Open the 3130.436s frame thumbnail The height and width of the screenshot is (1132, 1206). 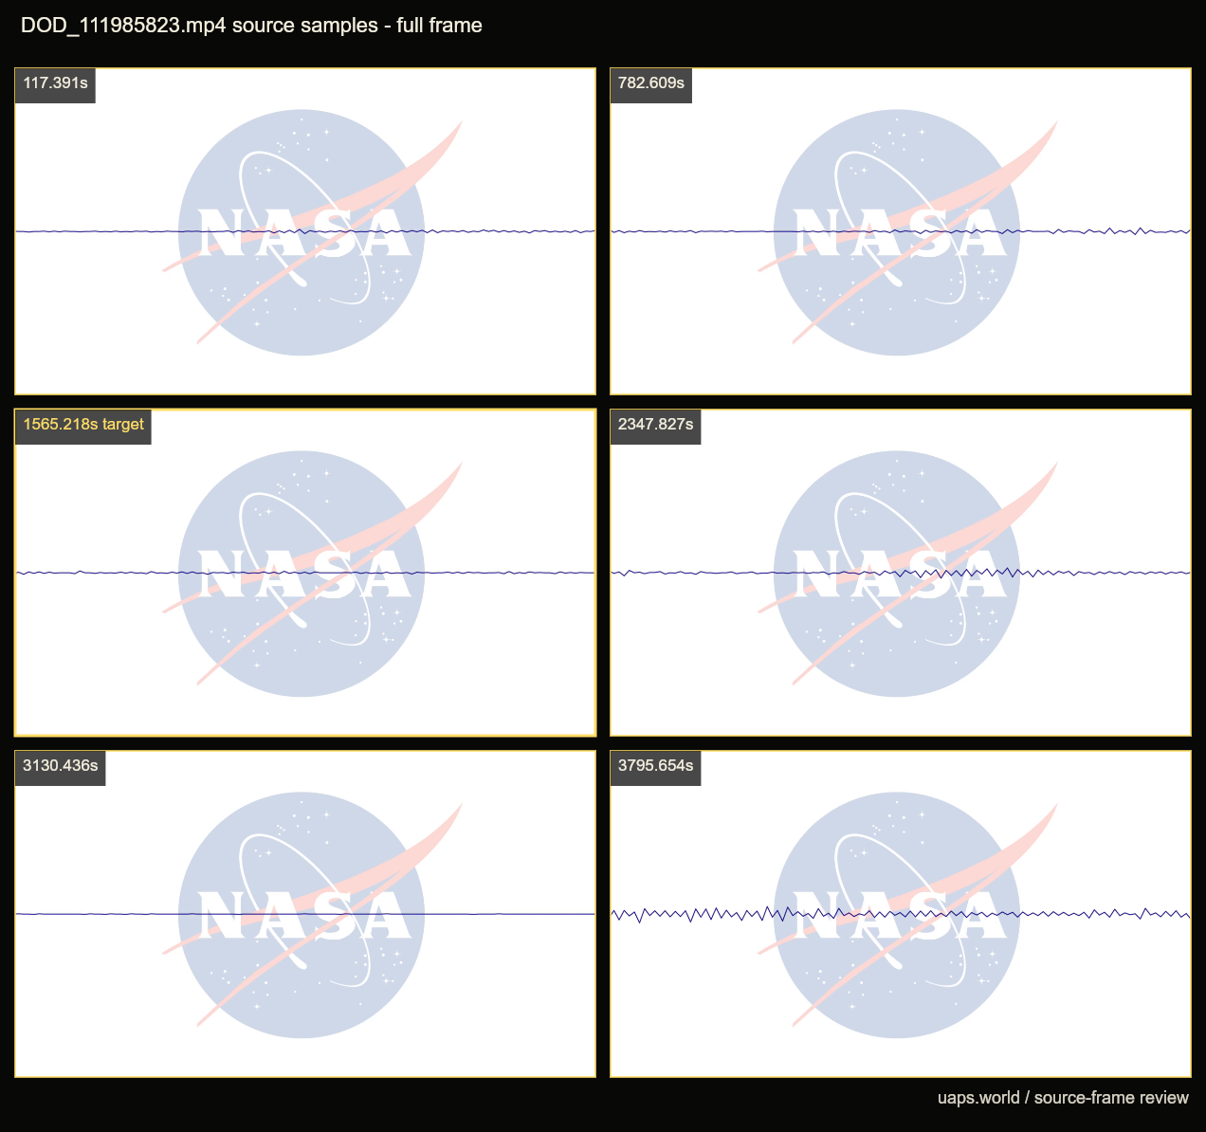305,914
